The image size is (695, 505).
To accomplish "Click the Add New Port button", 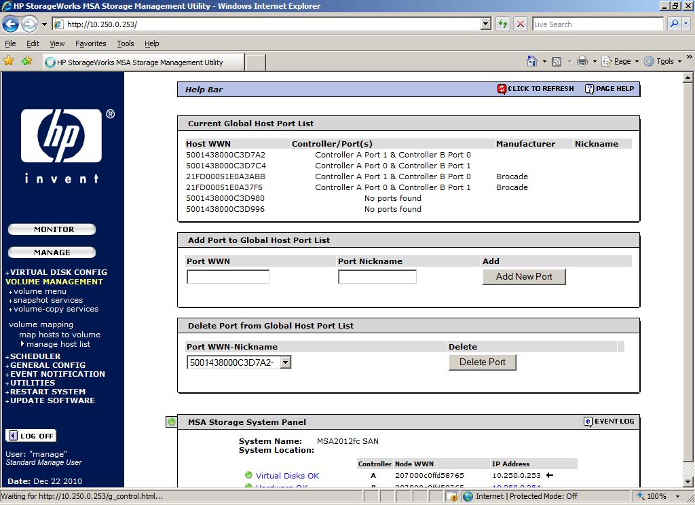I will (524, 277).
